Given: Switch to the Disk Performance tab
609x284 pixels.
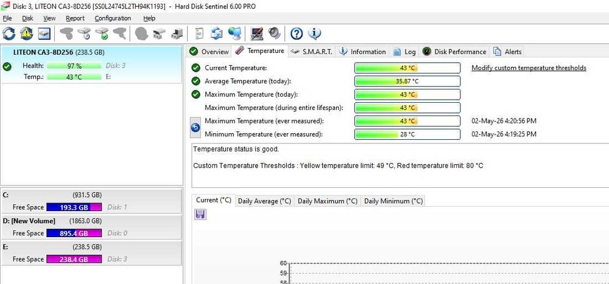Looking at the screenshot, I should pyautogui.click(x=454, y=52).
